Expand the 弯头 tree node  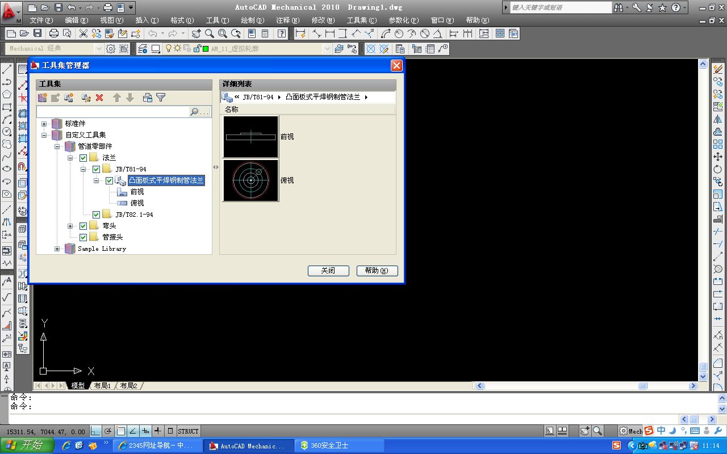[x=70, y=226]
